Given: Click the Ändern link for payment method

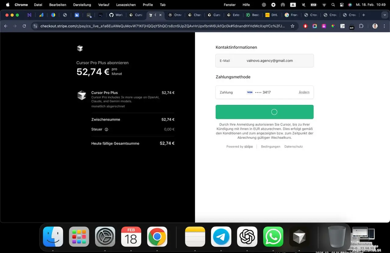Looking at the screenshot, I should coord(304,92).
